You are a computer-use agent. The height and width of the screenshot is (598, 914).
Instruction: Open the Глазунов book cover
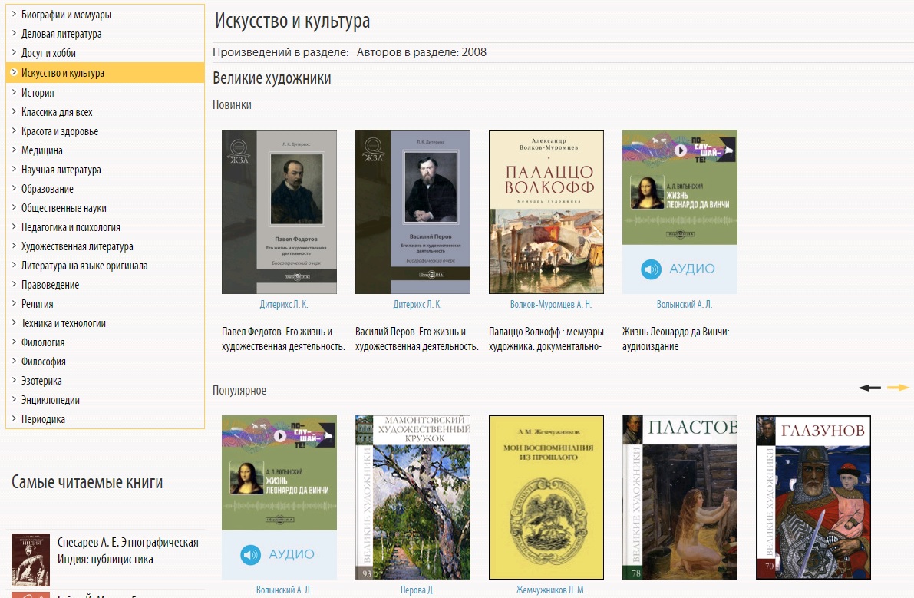813,497
